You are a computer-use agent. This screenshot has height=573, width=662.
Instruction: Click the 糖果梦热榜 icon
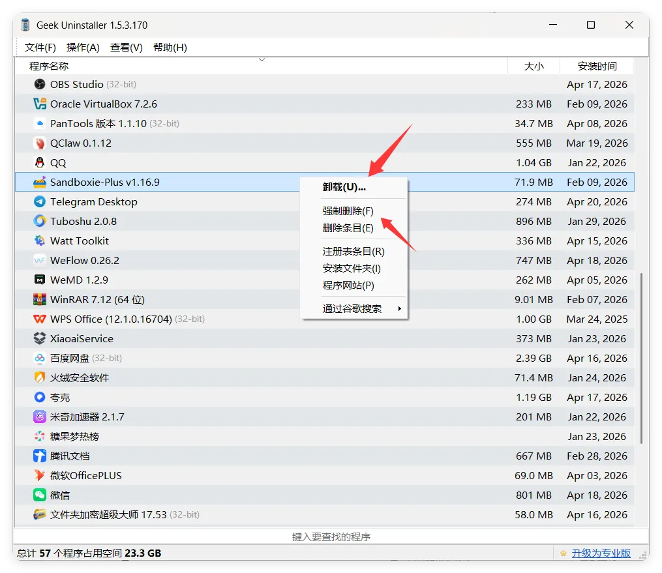click(x=40, y=436)
